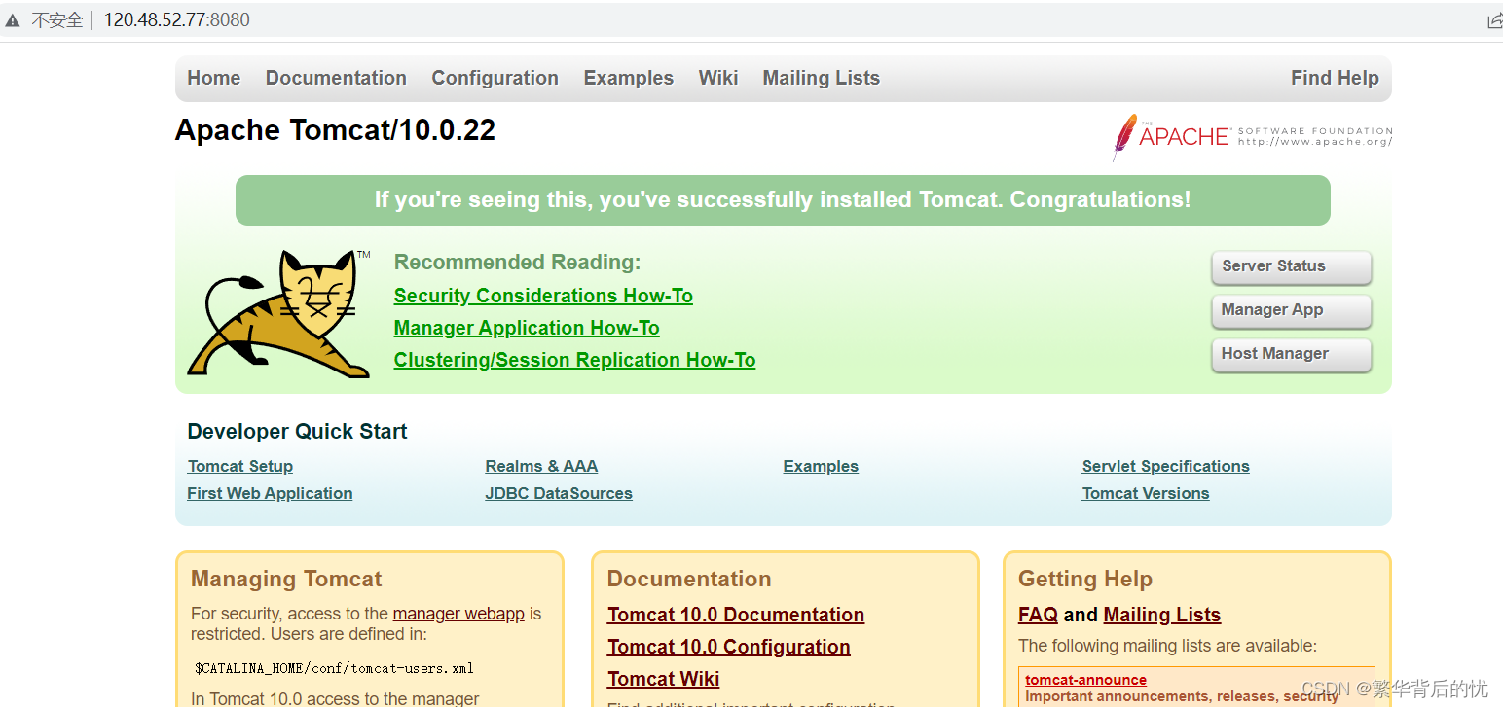Open Examples in the top navigation bar
This screenshot has height=707, width=1503.
point(629,78)
